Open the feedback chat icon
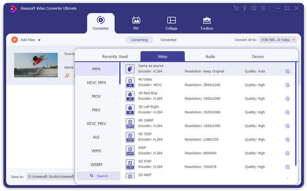Screen dimensions: 307x191 click(254, 8)
